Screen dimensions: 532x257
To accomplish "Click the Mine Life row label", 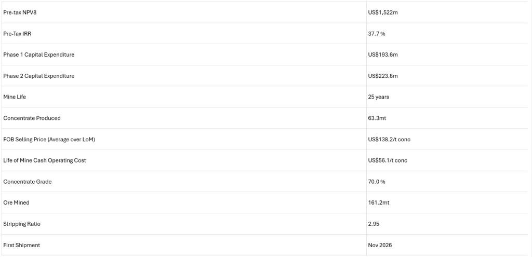I will [15, 97].
